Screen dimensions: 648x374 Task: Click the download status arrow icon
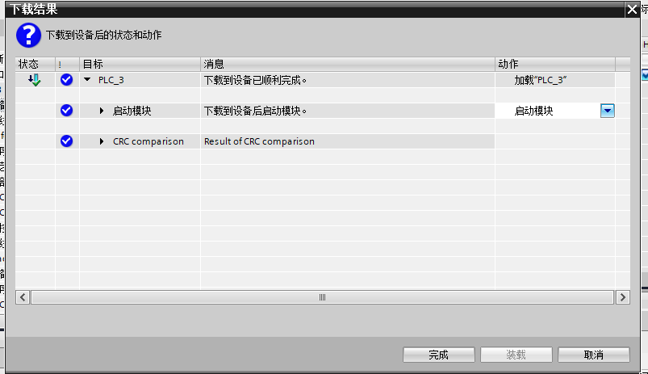tap(33, 80)
